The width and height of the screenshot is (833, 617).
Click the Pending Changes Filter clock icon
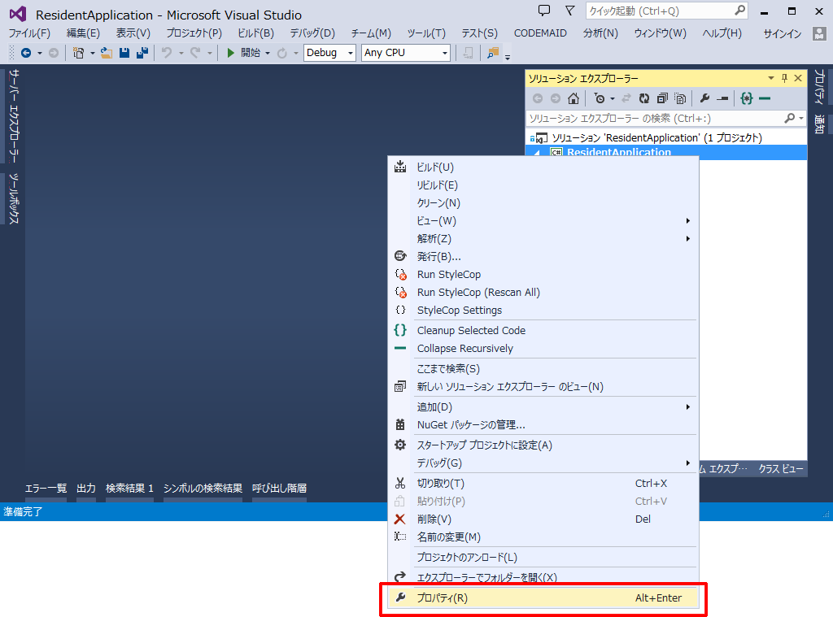tap(600, 98)
